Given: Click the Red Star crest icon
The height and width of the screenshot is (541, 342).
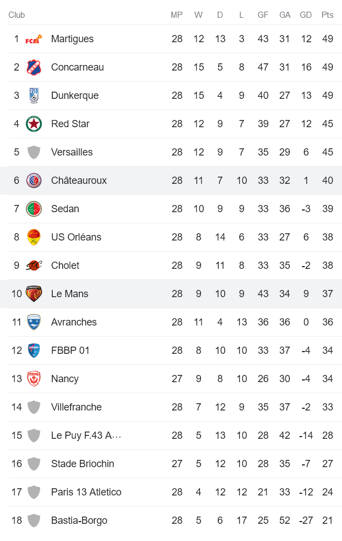Looking at the screenshot, I should 34,124.
